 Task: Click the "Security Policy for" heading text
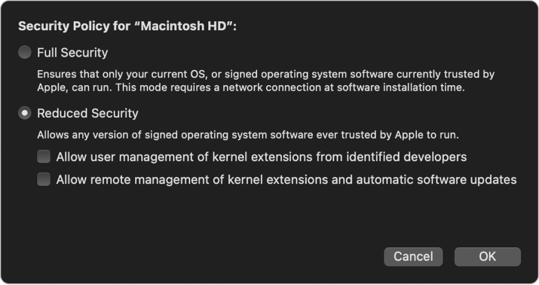click(x=74, y=26)
